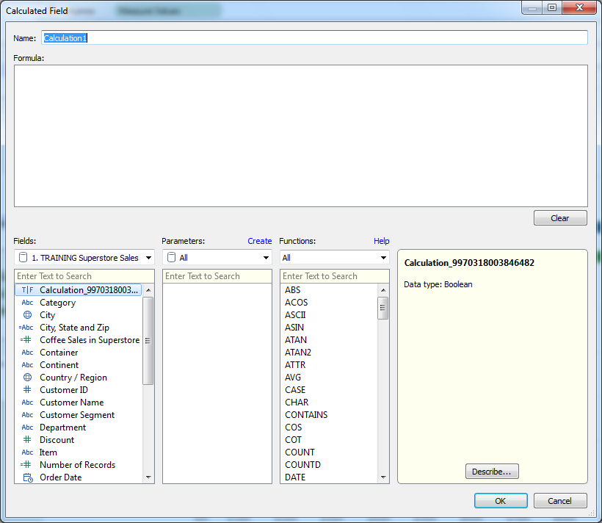Click the globe icon beside Country / Region

(27, 377)
